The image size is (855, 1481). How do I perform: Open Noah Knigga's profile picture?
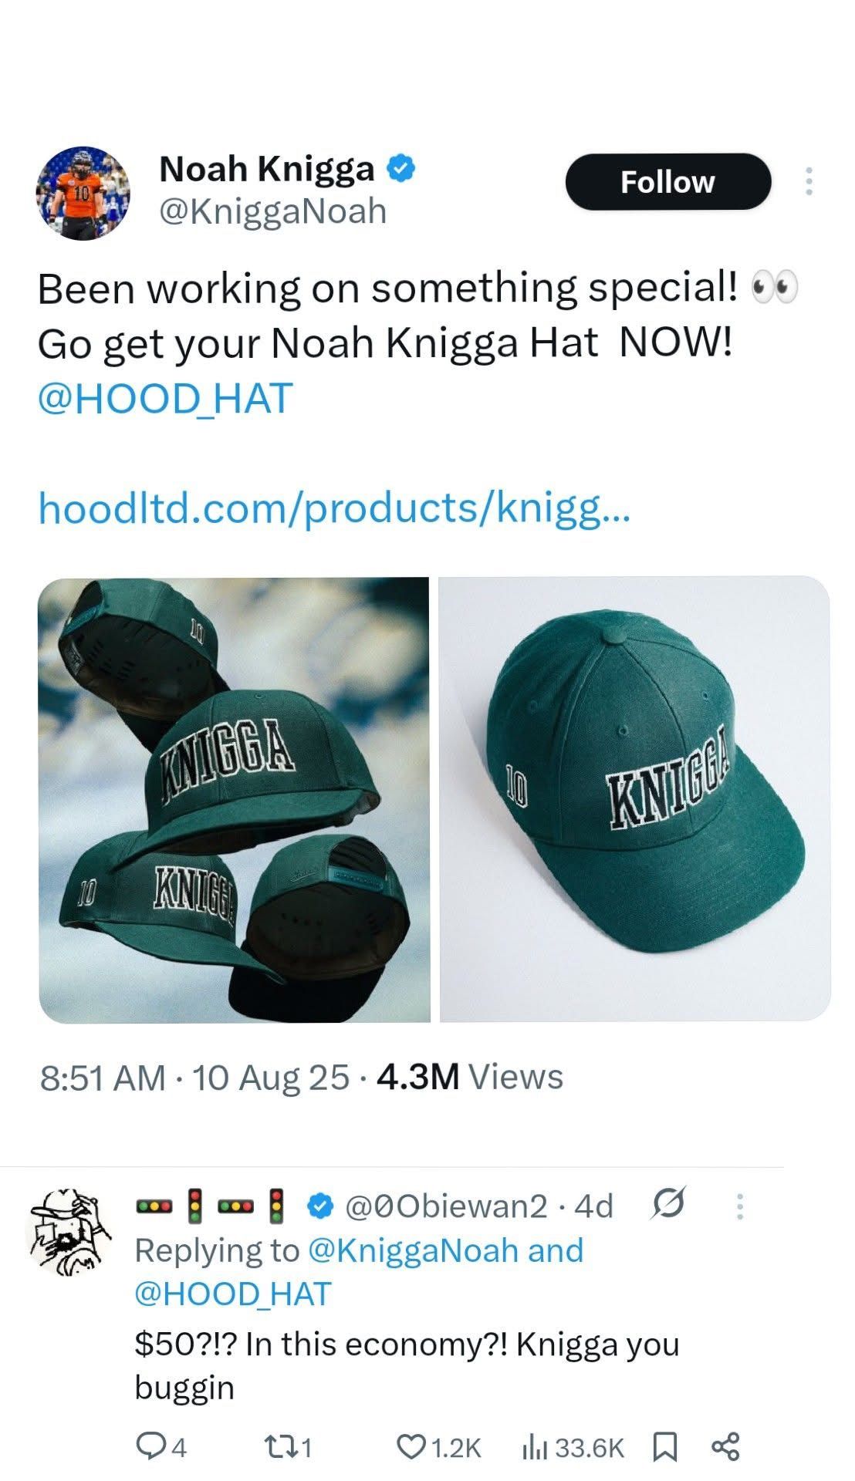[83, 194]
